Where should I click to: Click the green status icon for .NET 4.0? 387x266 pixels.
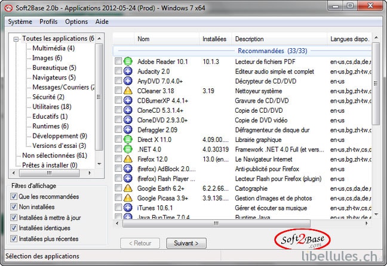tap(128, 149)
